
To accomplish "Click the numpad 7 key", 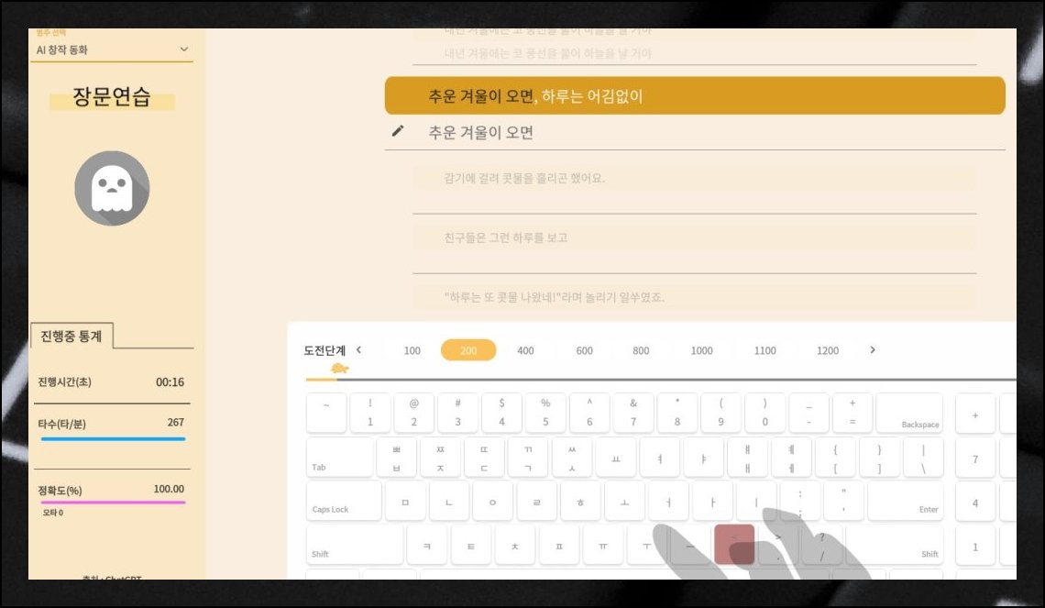I will point(975,458).
